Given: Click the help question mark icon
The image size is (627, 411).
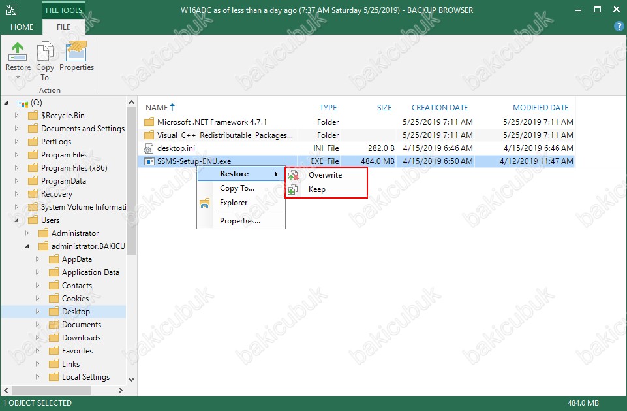Looking at the screenshot, I should click(619, 27).
